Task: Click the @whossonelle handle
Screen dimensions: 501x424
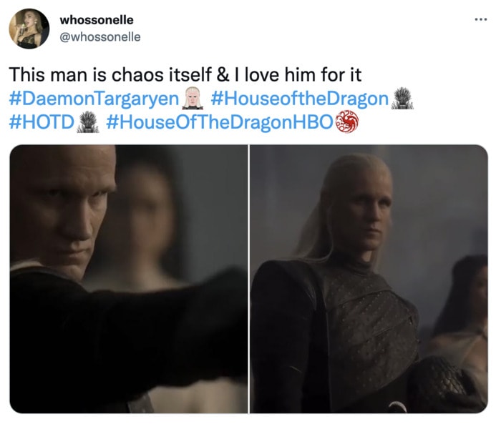Action: click(100, 37)
